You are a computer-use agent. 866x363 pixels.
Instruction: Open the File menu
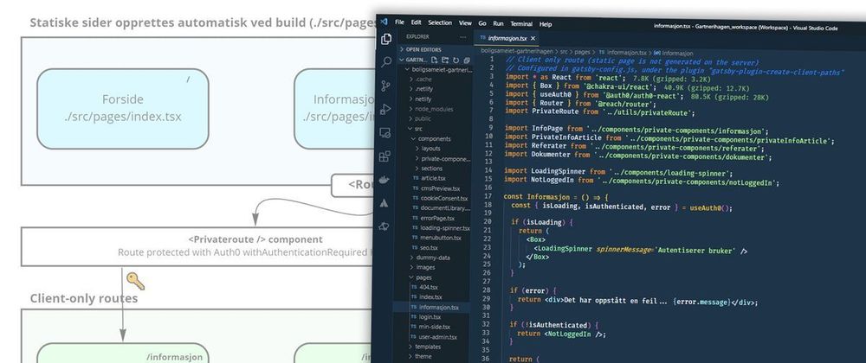pyautogui.click(x=399, y=22)
